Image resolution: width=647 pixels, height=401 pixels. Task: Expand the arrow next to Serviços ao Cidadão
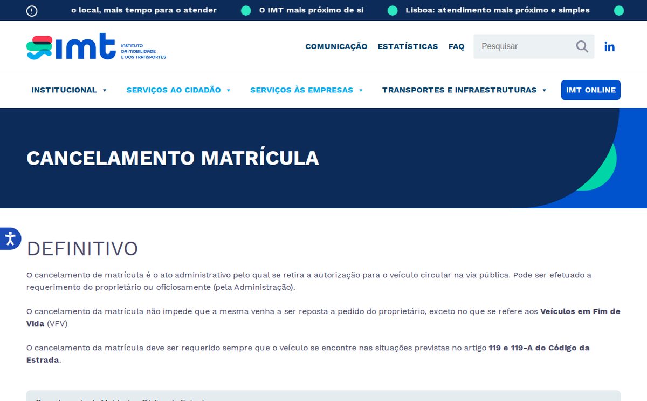point(229,90)
